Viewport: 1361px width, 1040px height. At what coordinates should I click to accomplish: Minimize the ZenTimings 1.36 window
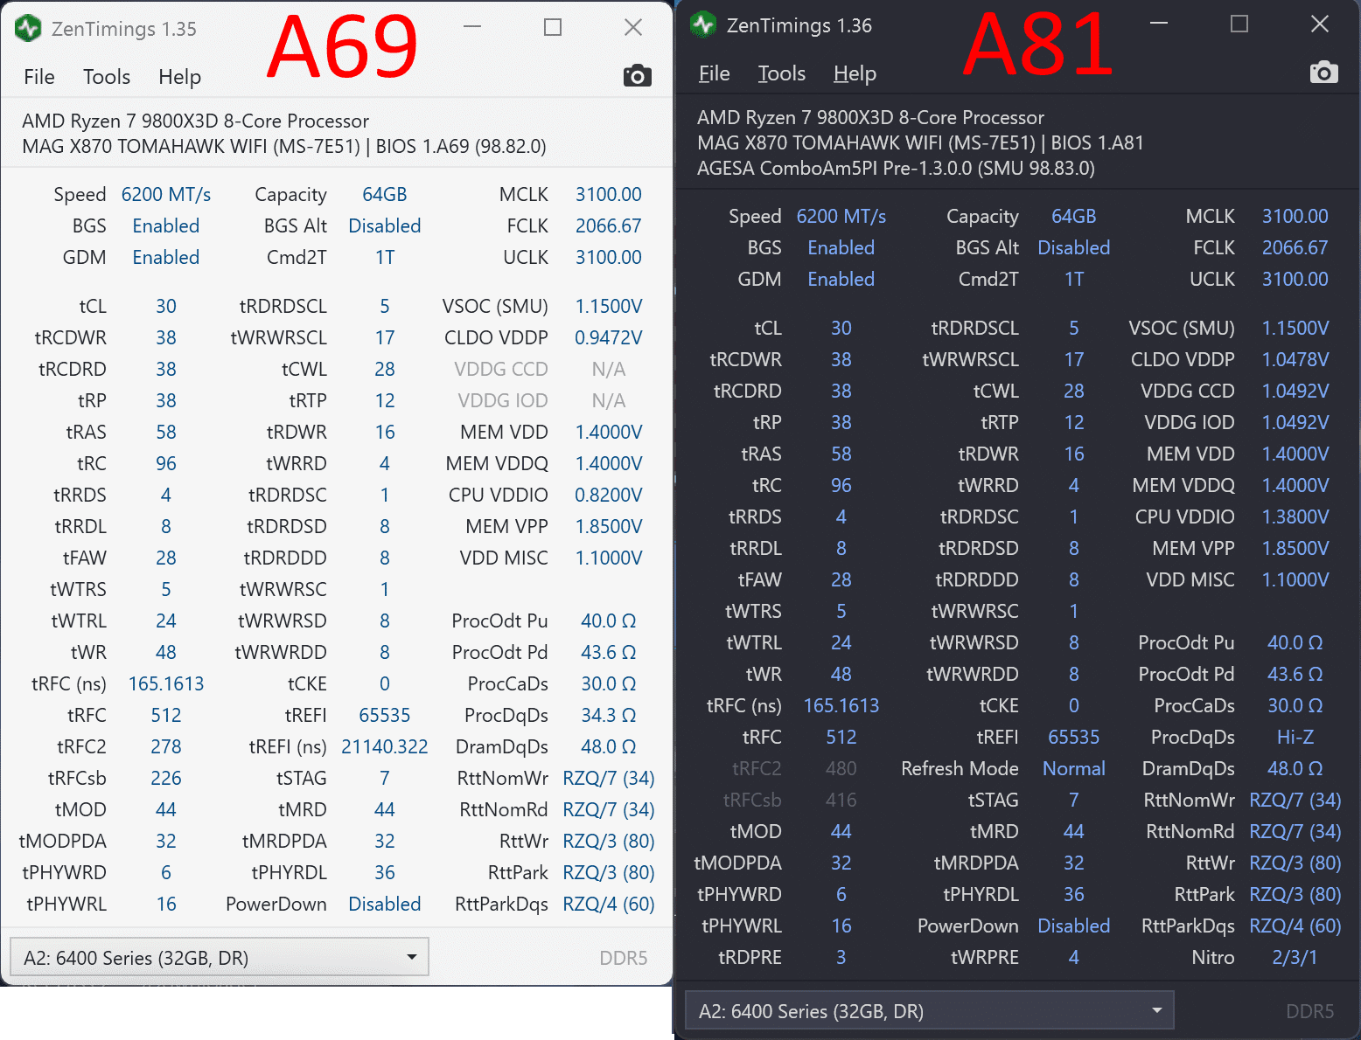tap(1159, 24)
